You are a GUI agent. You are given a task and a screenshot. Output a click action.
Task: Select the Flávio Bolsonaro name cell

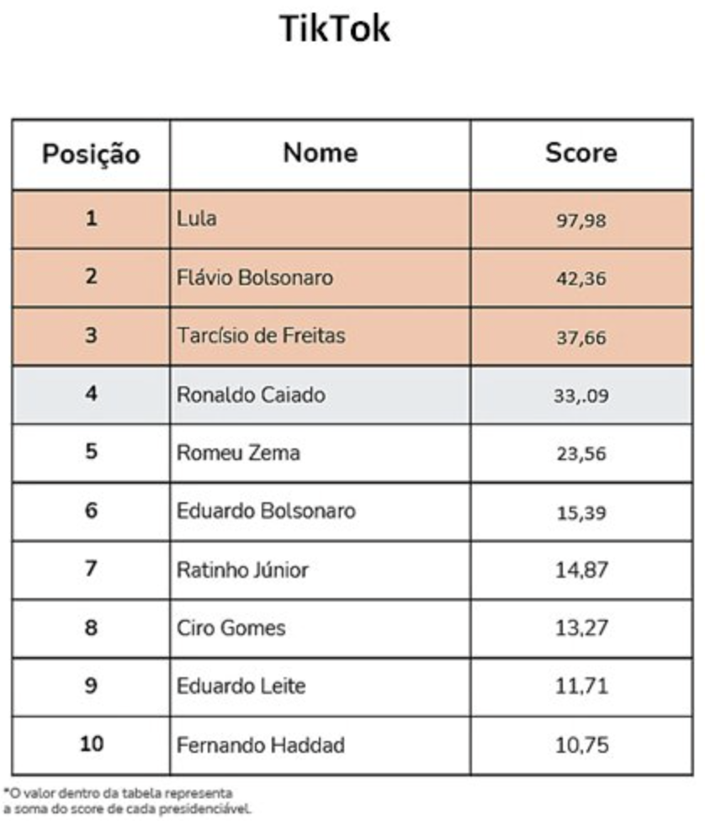(x=255, y=278)
